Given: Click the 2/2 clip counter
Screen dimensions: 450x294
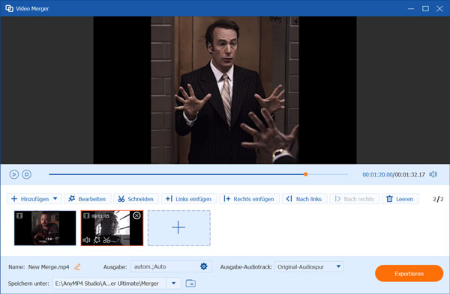Looking at the screenshot, I should click(x=438, y=199).
